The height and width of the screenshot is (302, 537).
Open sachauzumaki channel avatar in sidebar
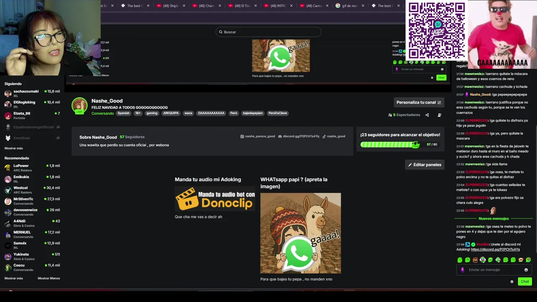tap(8, 94)
